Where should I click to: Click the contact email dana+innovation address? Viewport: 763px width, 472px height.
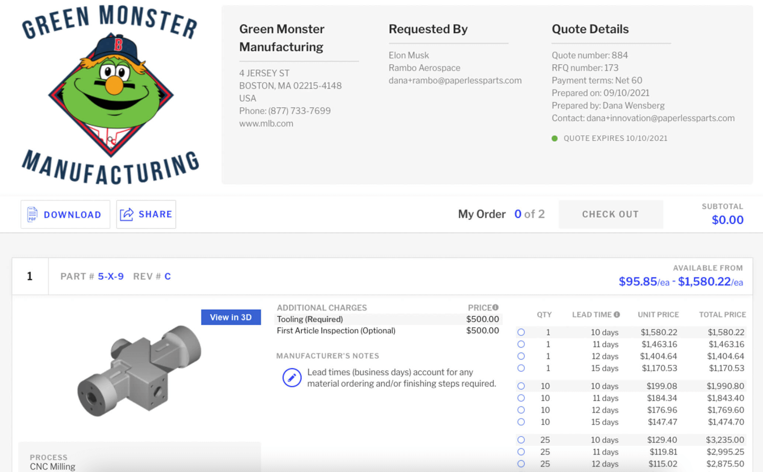660,118
